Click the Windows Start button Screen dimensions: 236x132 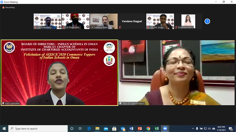point(4,129)
